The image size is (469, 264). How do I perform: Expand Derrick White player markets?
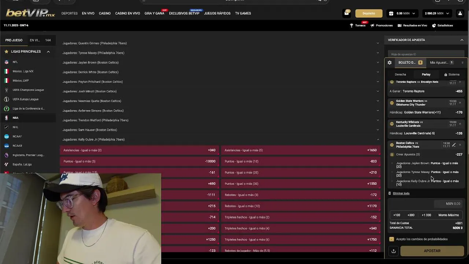pos(378,72)
